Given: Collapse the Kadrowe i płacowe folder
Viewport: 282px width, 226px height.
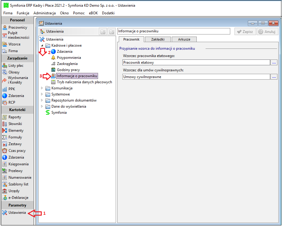Looking at the screenshot, I should click(x=42, y=45).
